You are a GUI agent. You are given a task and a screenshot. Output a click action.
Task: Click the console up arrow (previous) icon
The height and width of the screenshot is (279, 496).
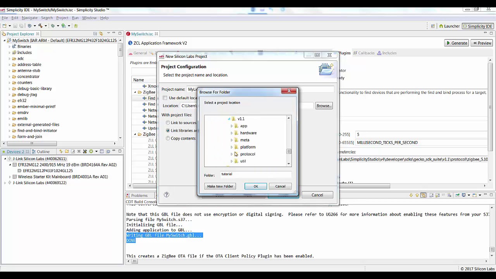tap(417, 195)
